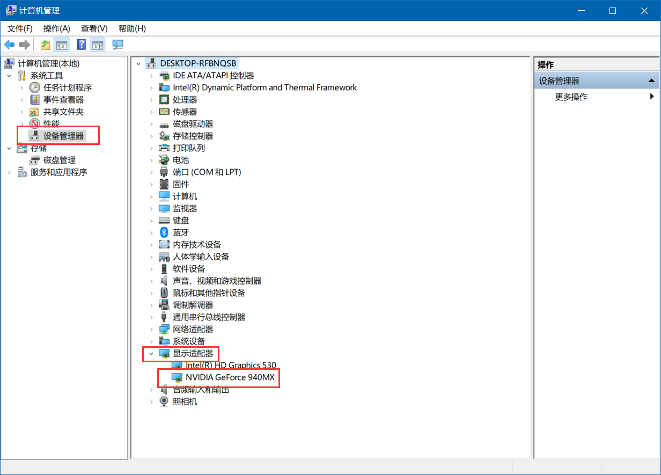The image size is (661, 475).
Task: Open the 查看(V) menu
Action: tap(94, 28)
